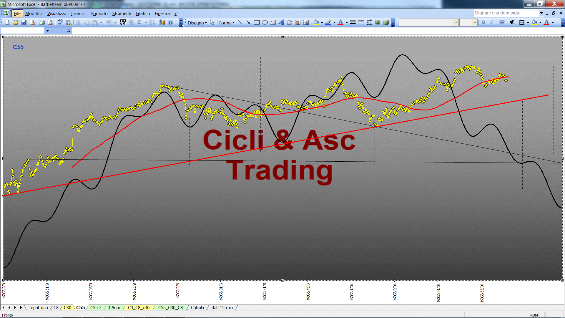Viewport: 565px width, 318px height.
Task: Insert a Text Box with drawing toolbar
Action: coord(273,22)
